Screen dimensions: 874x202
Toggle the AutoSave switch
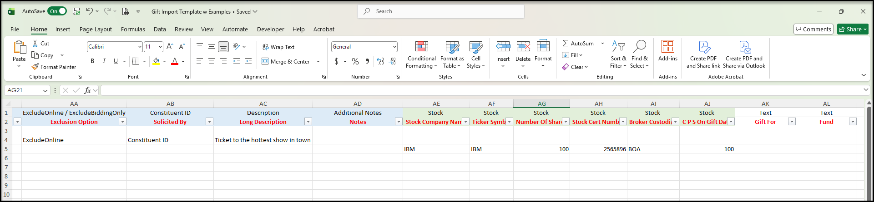tap(57, 11)
